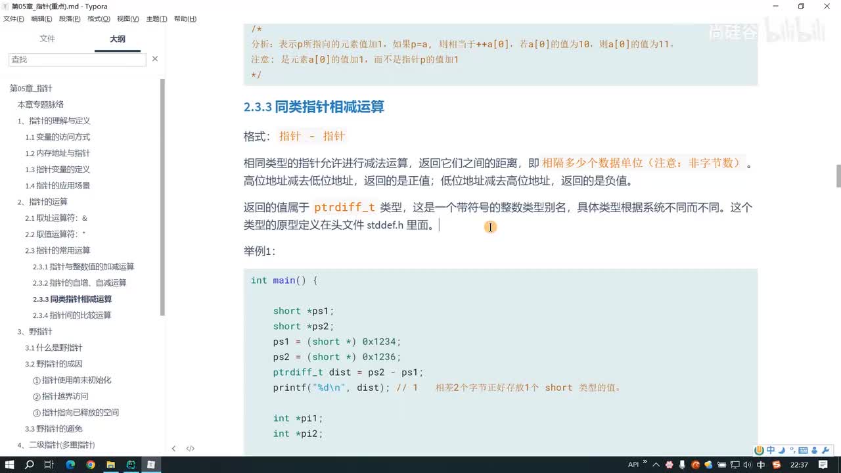Click the document vertical scrollbar thumb
Image resolution: width=841 pixels, height=473 pixels.
(x=838, y=176)
